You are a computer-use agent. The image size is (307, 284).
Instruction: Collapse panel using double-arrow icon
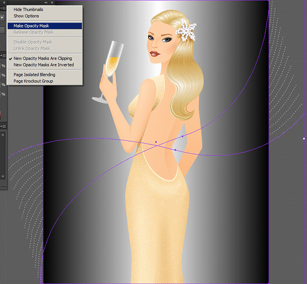(x=45, y=3)
